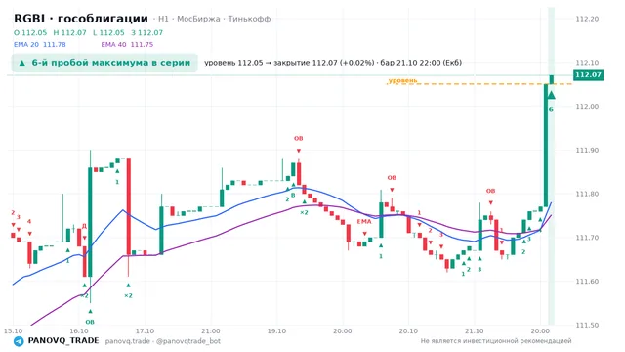
Task: Click the chart title "RGBI · гособлигации"
Action: tap(81, 19)
